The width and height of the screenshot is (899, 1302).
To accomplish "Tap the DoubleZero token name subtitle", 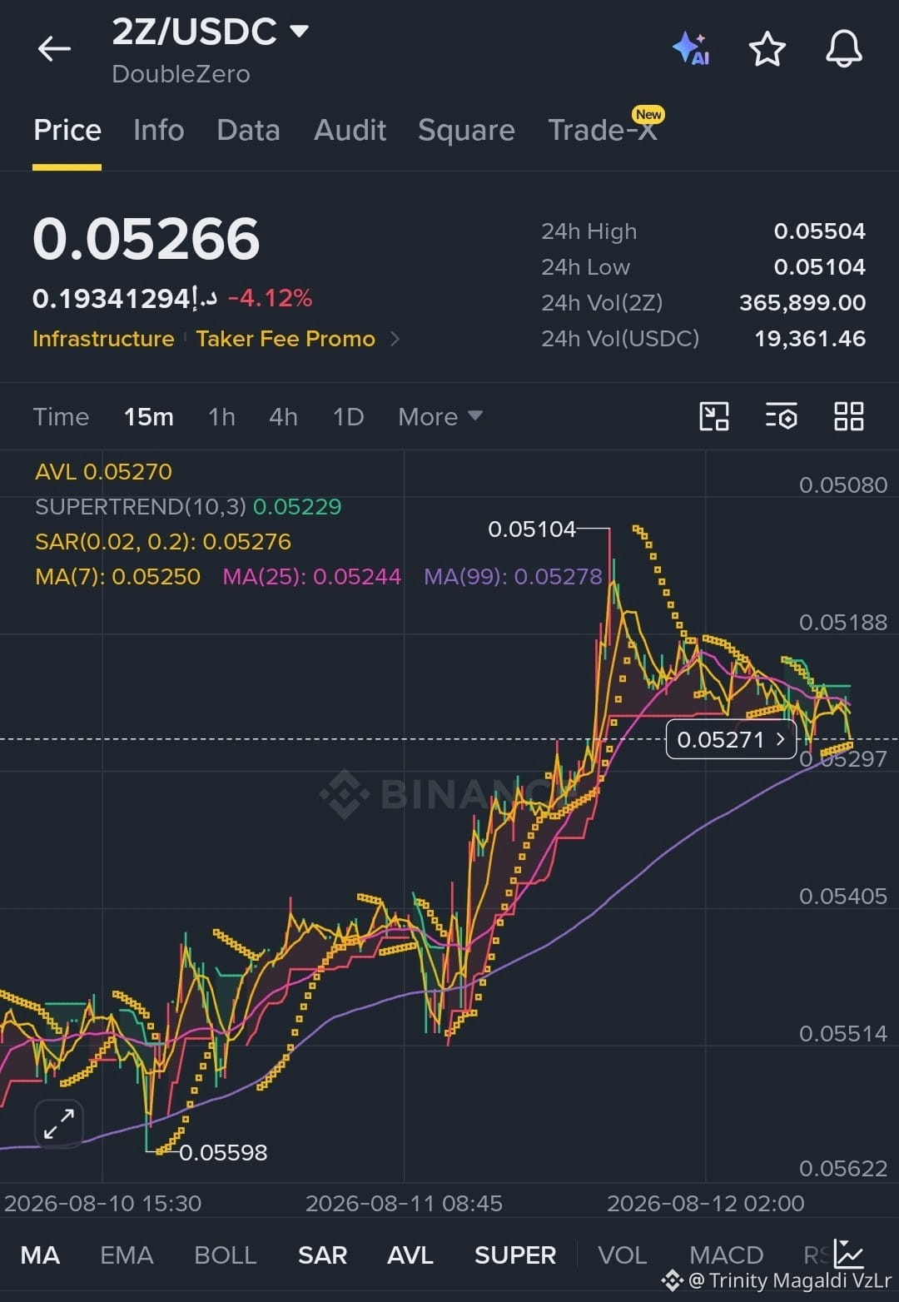I will pos(181,74).
